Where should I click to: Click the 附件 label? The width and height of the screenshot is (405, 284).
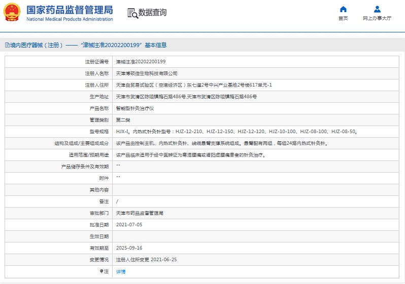pyautogui.click(x=104, y=178)
